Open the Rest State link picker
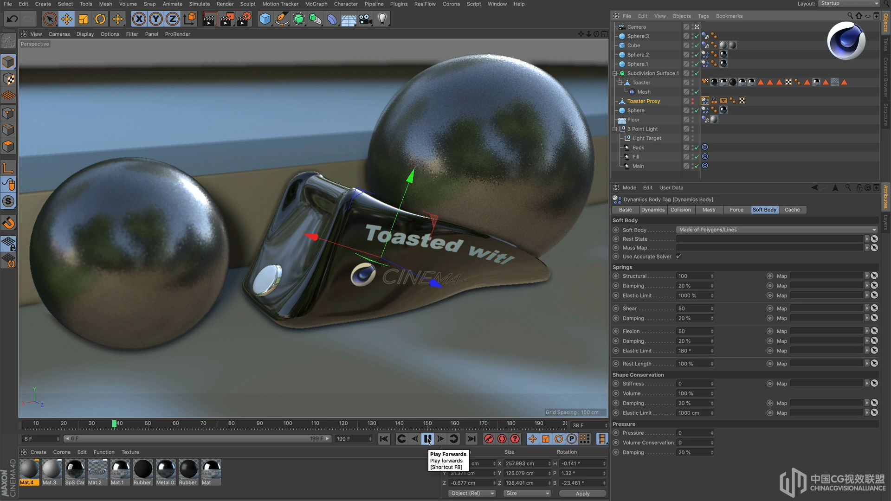Image resolution: width=891 pixels, height=501 pixels. tap(874, 239)
